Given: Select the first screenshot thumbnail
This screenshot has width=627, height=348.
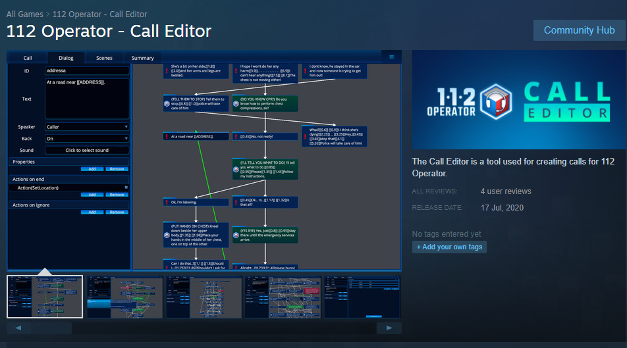Looking at the screenshot, I should click(45, 297).
